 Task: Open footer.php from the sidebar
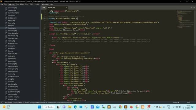click(12, 20)
